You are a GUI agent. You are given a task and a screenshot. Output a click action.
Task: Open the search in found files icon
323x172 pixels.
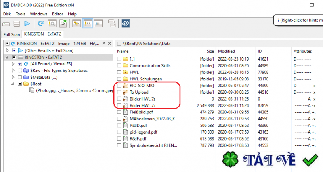[52, 24]
